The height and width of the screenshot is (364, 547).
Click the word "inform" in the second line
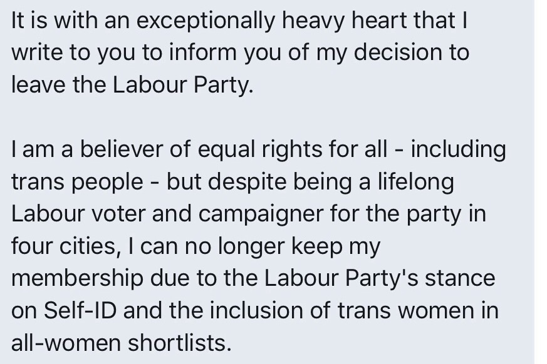202,53
